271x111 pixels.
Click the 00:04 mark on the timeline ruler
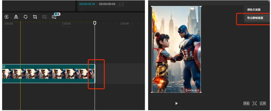(x=67, y=24)
